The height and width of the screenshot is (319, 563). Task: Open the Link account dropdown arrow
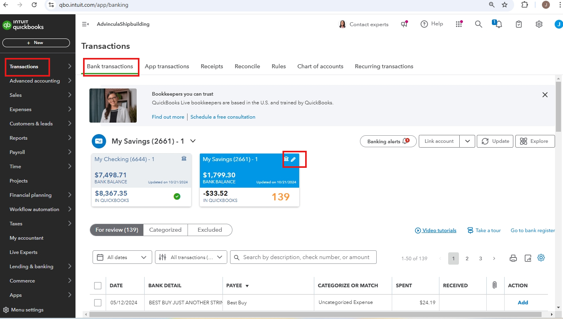(x=467, y=141)
